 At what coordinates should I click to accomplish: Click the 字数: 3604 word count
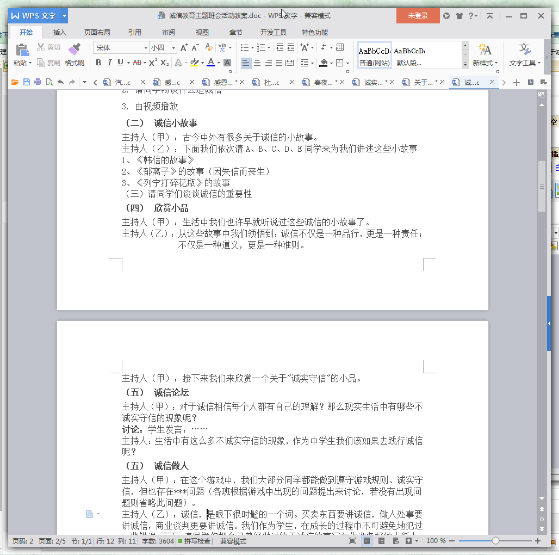(158, 541)
